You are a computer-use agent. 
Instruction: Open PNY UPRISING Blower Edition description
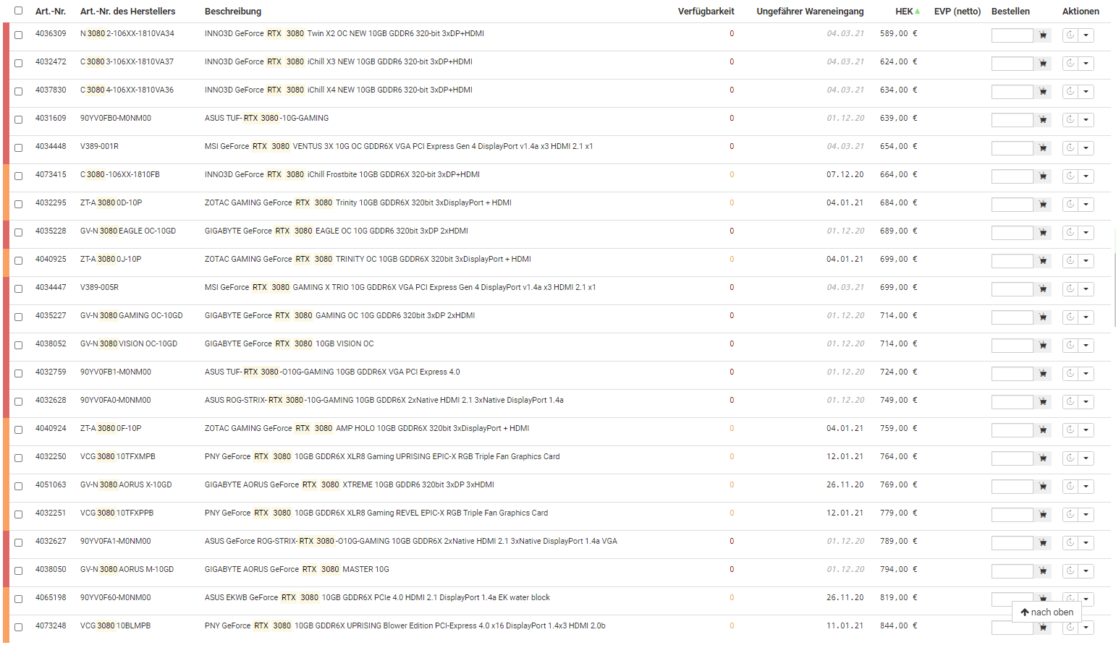click(405, 625)
